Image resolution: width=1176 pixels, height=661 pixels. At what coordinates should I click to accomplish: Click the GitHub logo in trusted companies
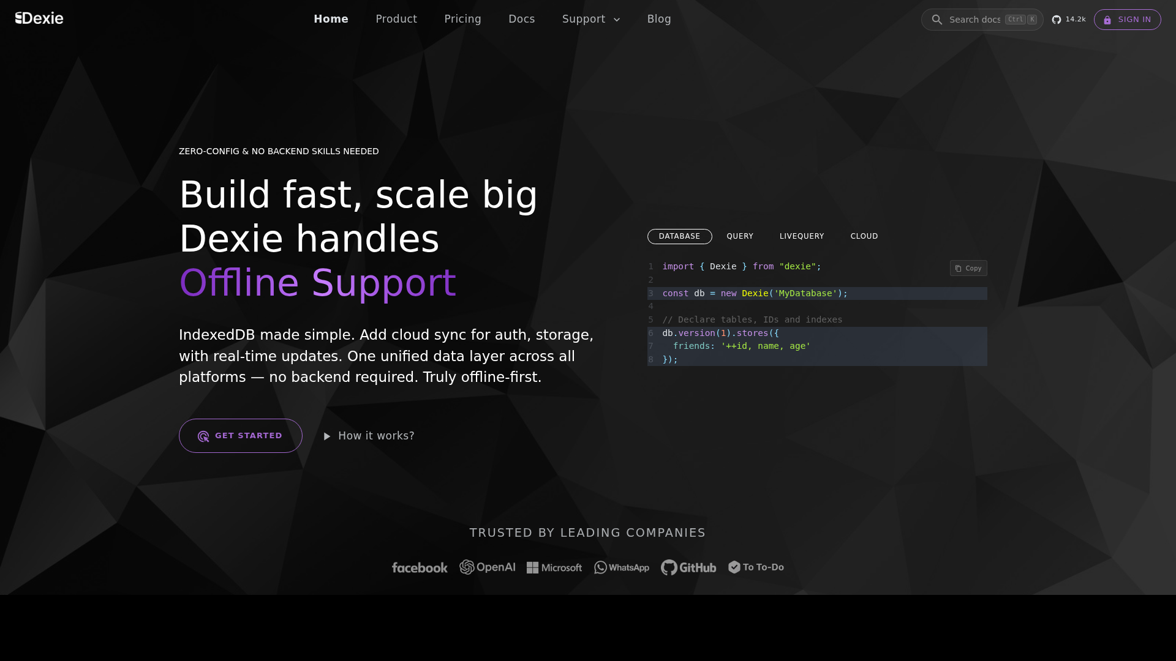click(x=688, y=567)
